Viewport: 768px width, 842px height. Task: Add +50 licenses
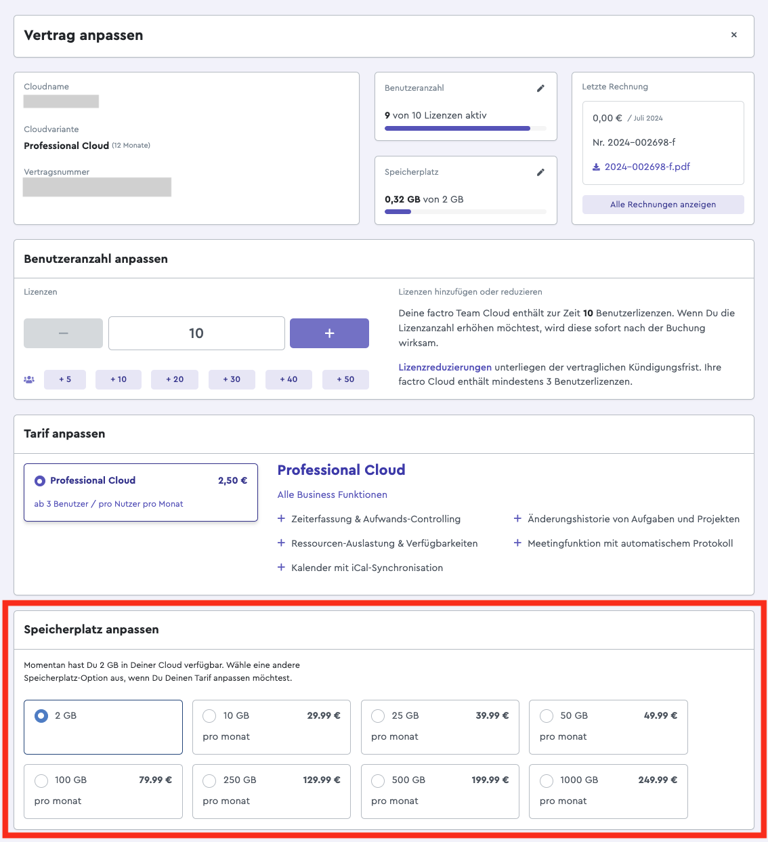[x=345, y=379]
